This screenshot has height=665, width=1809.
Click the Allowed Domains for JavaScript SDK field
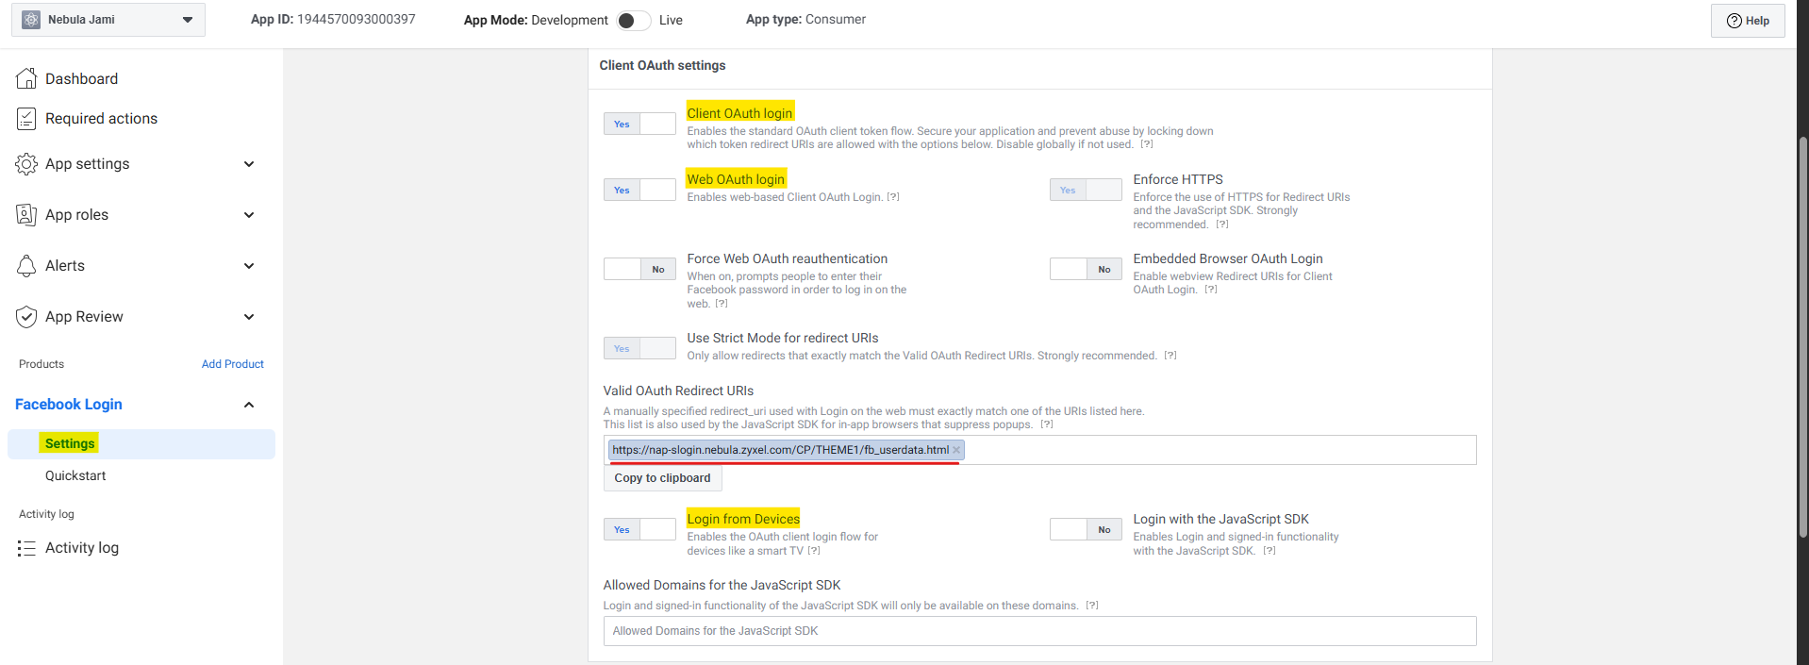click(x=1039, y=631)
